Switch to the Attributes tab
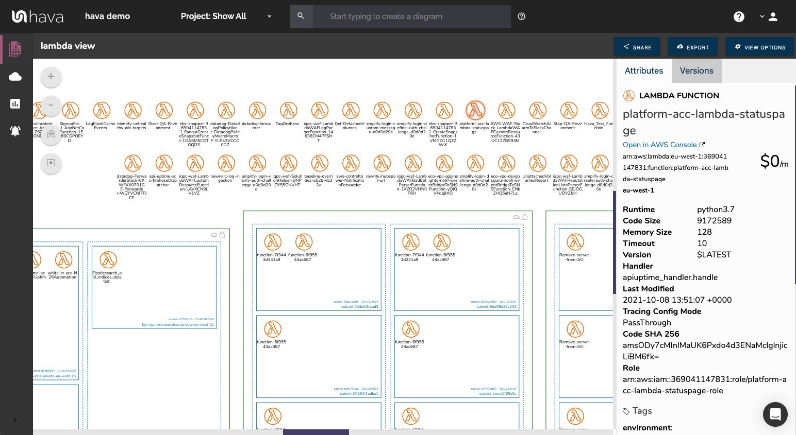Screen dimensions: 796x435 pos(644,71)
